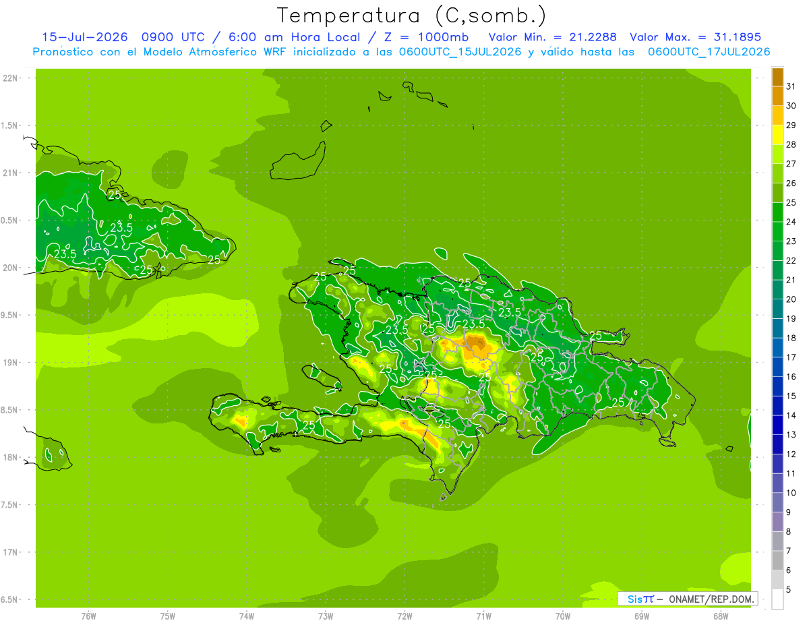Click "6:00 am Hora Local" text
The image size is (809, 625).
tap(295, 37)
